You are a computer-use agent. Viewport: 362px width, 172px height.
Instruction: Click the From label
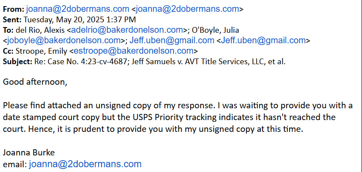point(14,9)
